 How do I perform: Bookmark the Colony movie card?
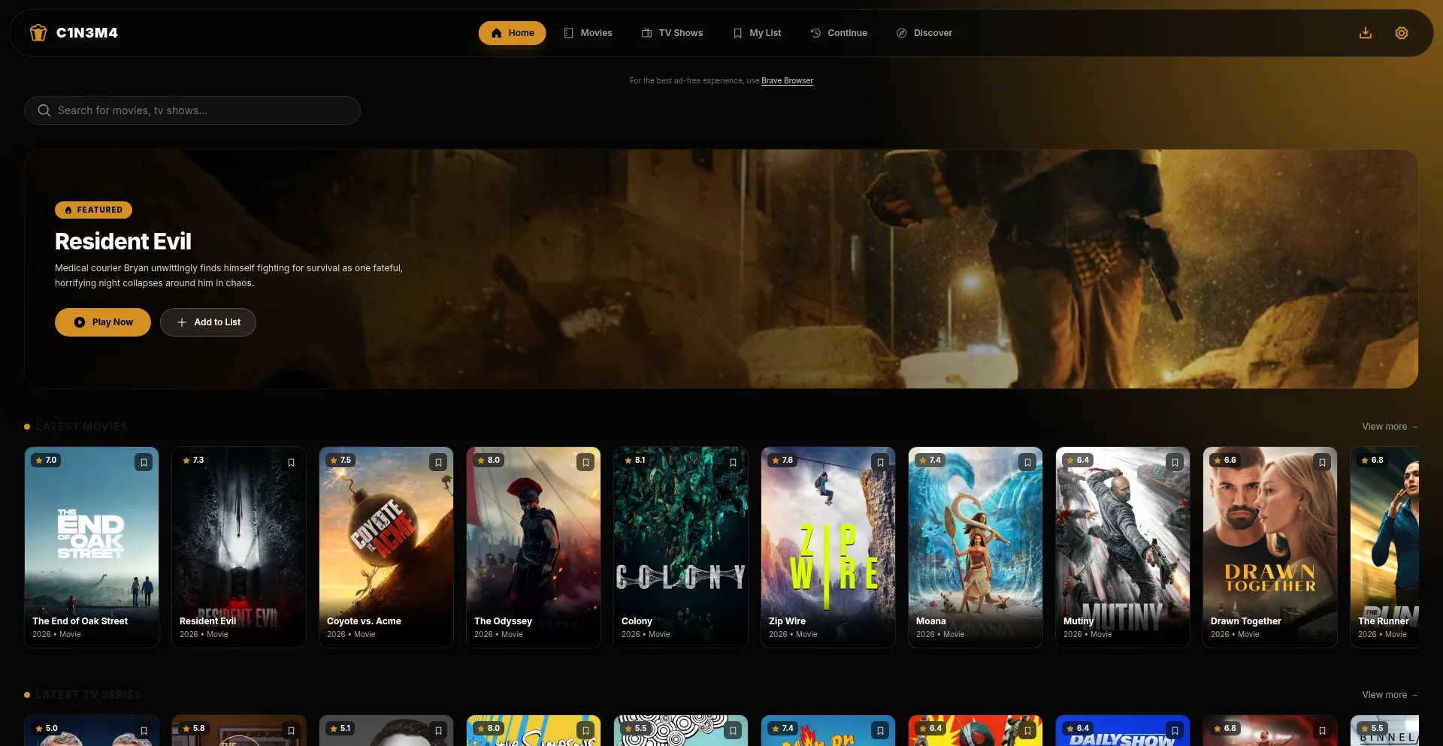733,462
